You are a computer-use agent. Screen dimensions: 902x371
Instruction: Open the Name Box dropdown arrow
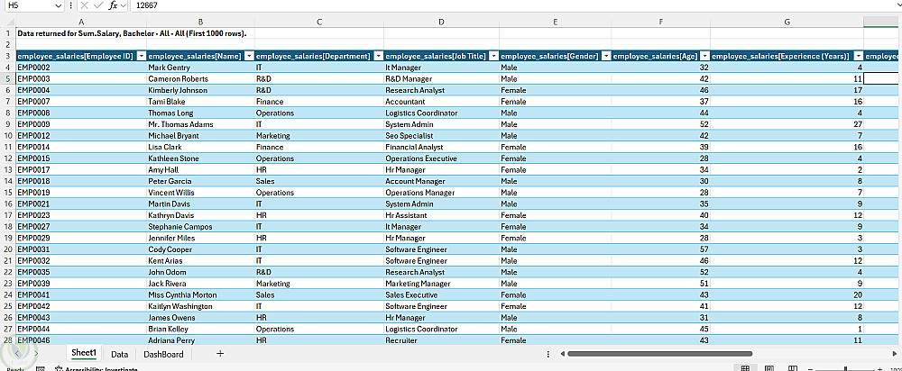click(58, 5)
